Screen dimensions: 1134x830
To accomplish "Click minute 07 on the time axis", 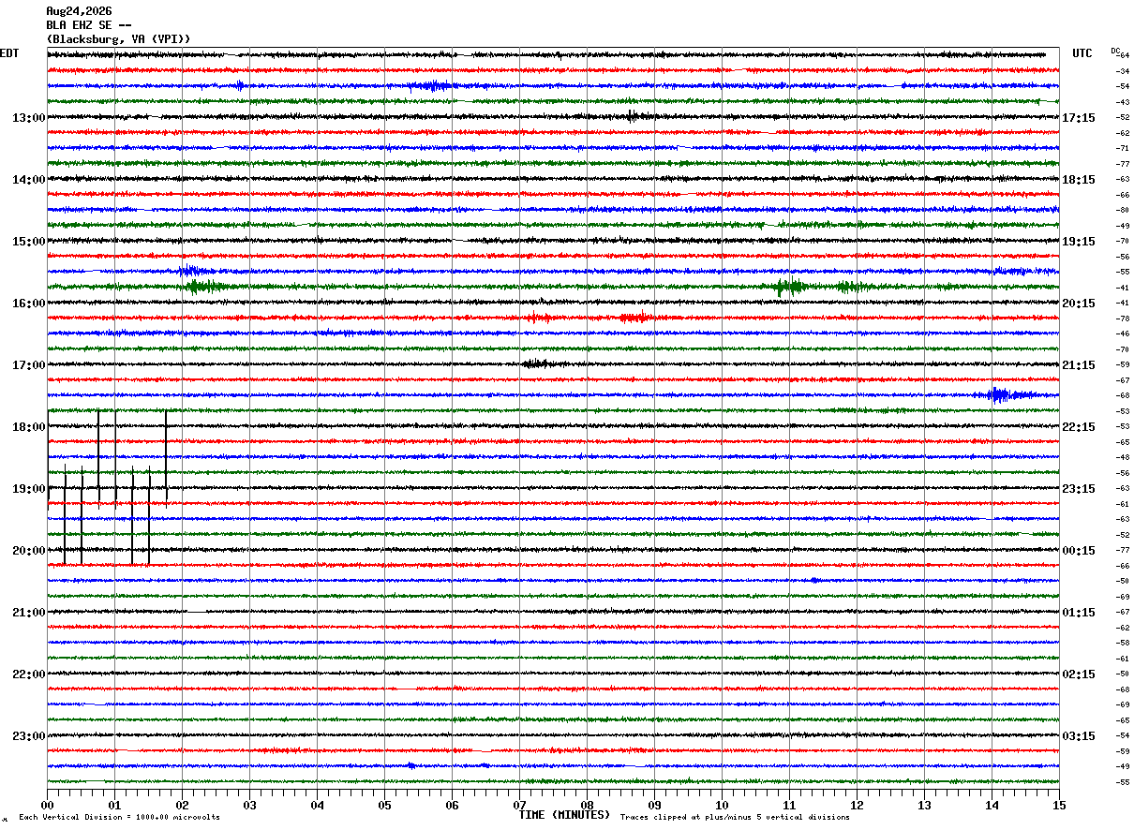I will click(520, 805).
